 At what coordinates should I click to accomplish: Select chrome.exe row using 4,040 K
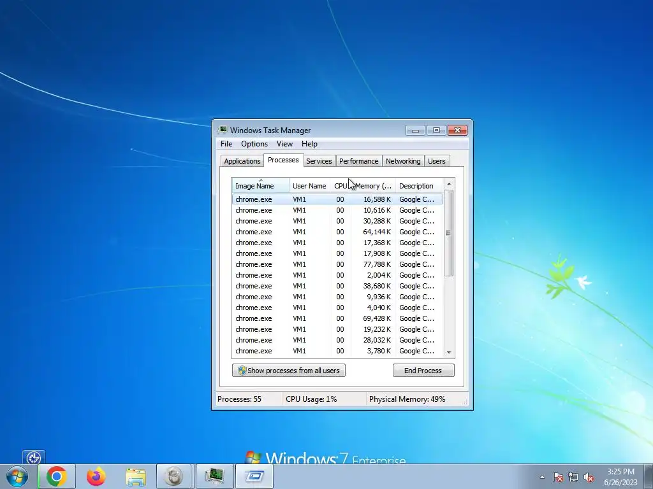tap(337, 308)
